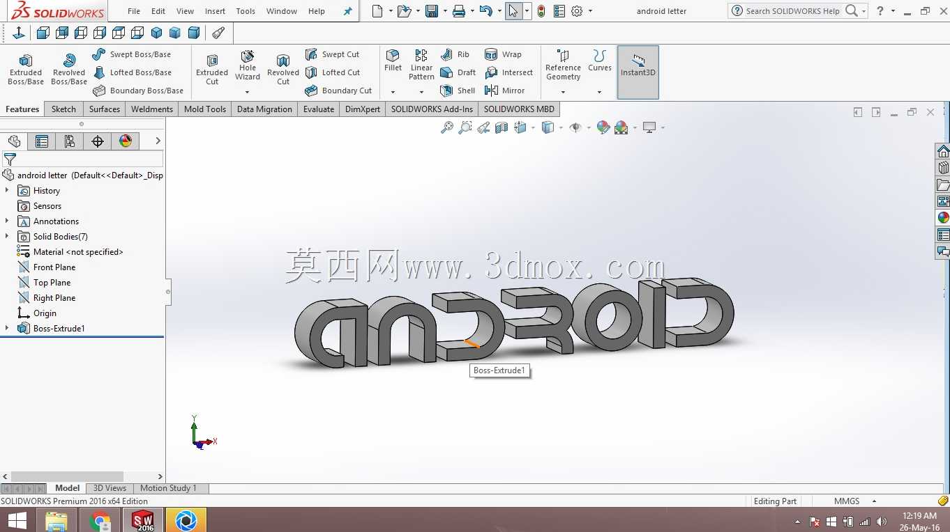This screenshot has height=532, width=950.
Task: Open the PropertyManager panel tab
Action: click(x=42, y=141)
